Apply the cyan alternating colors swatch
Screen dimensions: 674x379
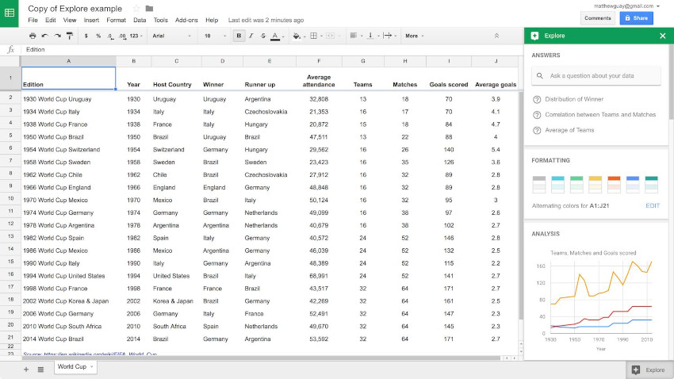557,184
